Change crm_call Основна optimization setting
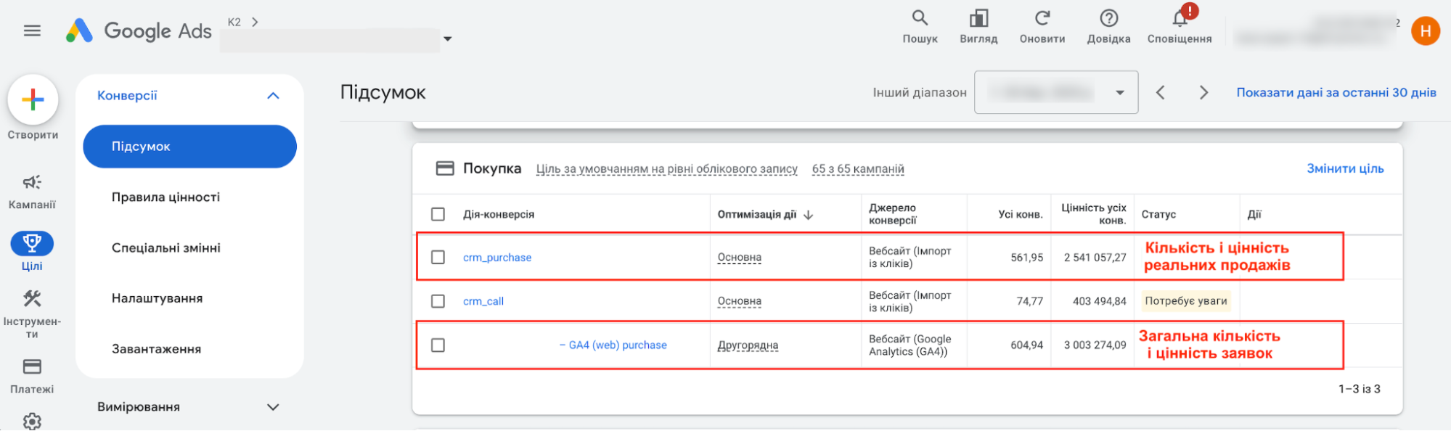 (739, 301)
